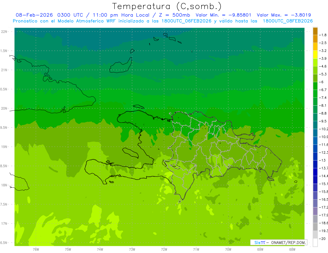The height and width of the screenshot is (253, 328).
Task: Click the "72W" longitude axis label
Action: click(x=164, y=249)
